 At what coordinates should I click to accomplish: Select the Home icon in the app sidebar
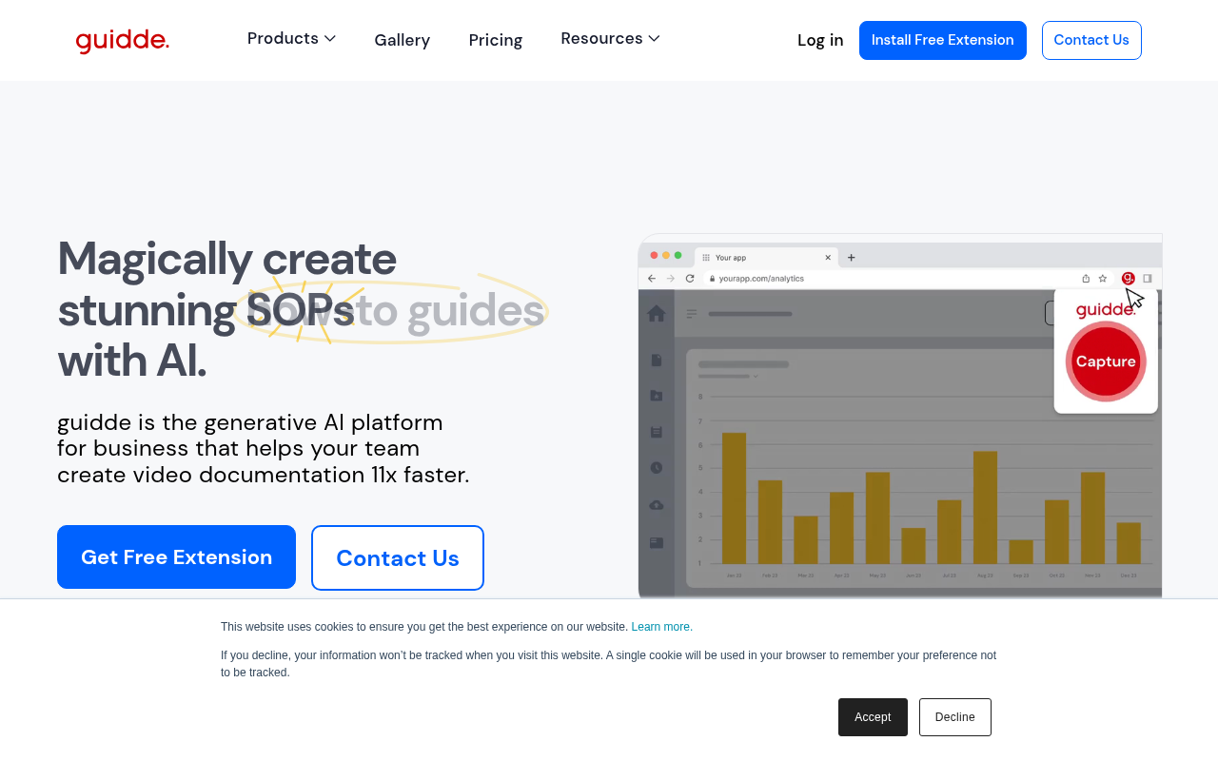coord(658,313)
